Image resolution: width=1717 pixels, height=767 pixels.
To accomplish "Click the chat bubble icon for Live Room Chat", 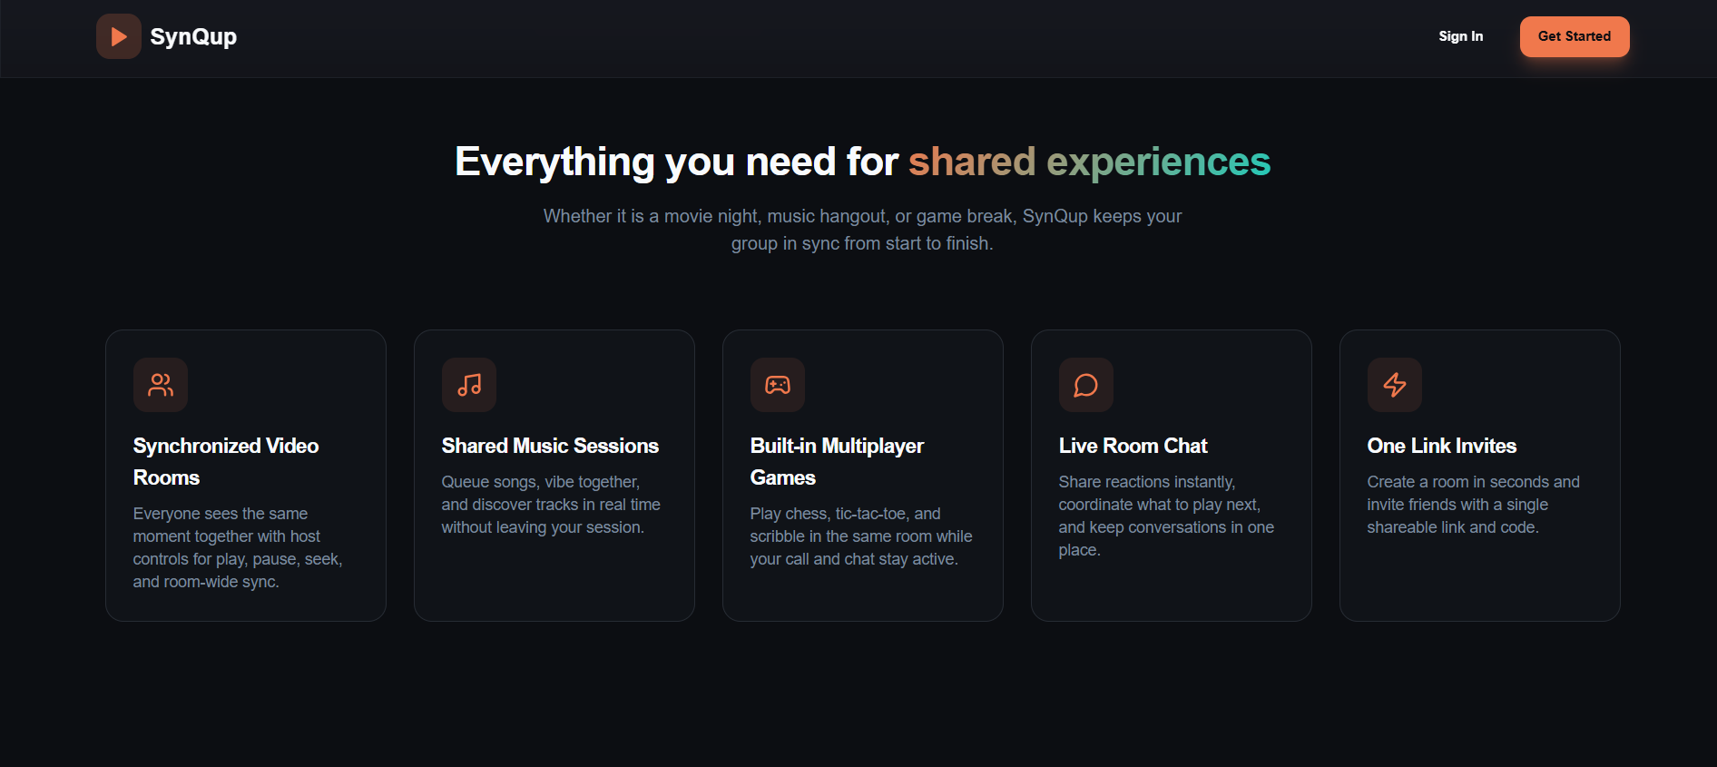I will pos(1086,385).
